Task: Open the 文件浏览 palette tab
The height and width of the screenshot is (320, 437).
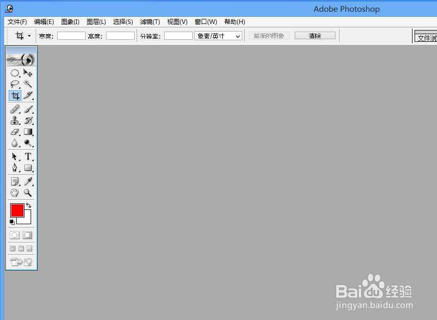Action: tap(426, 38)
